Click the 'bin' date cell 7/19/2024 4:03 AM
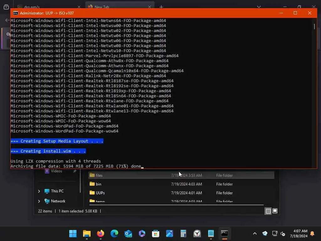The image size is (321, 241). click(x=187, y=184)
